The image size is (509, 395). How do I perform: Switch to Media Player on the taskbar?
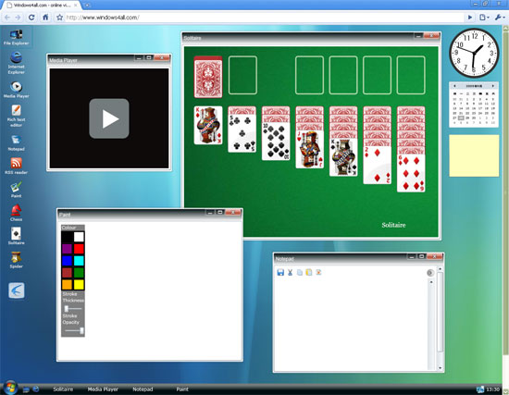pos(103,389)
